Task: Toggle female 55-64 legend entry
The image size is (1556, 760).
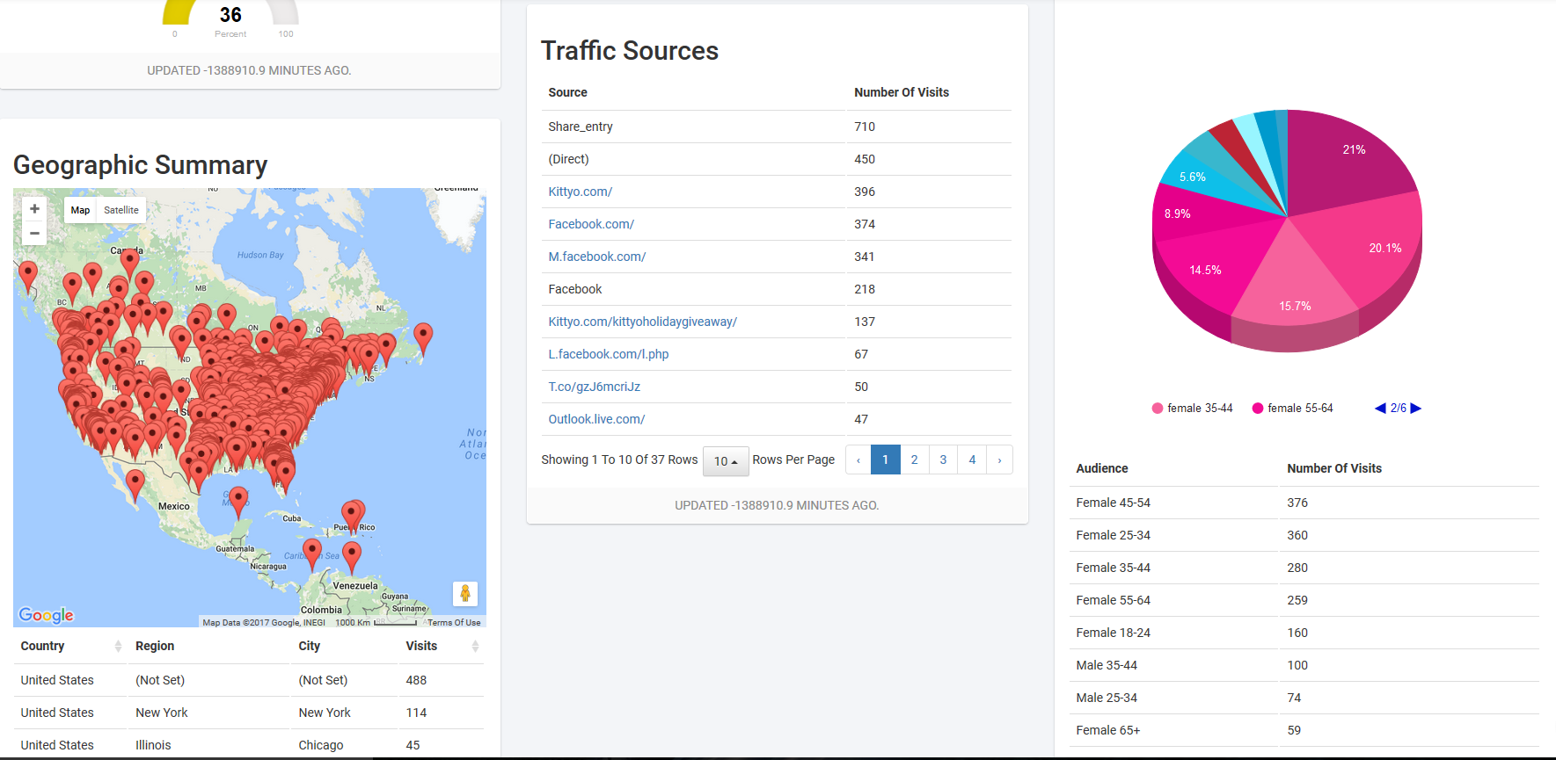Action: pyautogui.click(x=1292, y=408)
